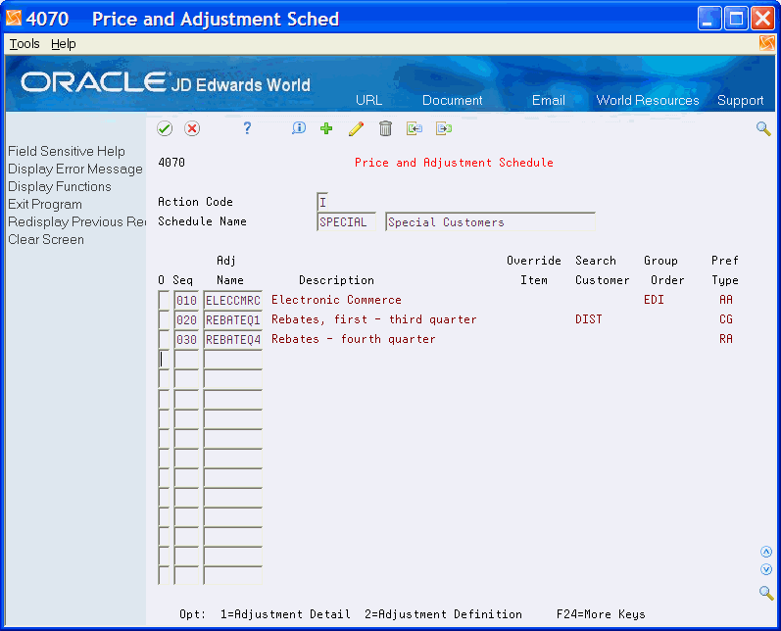Image resolution: width=781 pixels, height=631 pixels.
Task: Select Clear Screen option
Action: pyautogui.click(x=46, y=239)
